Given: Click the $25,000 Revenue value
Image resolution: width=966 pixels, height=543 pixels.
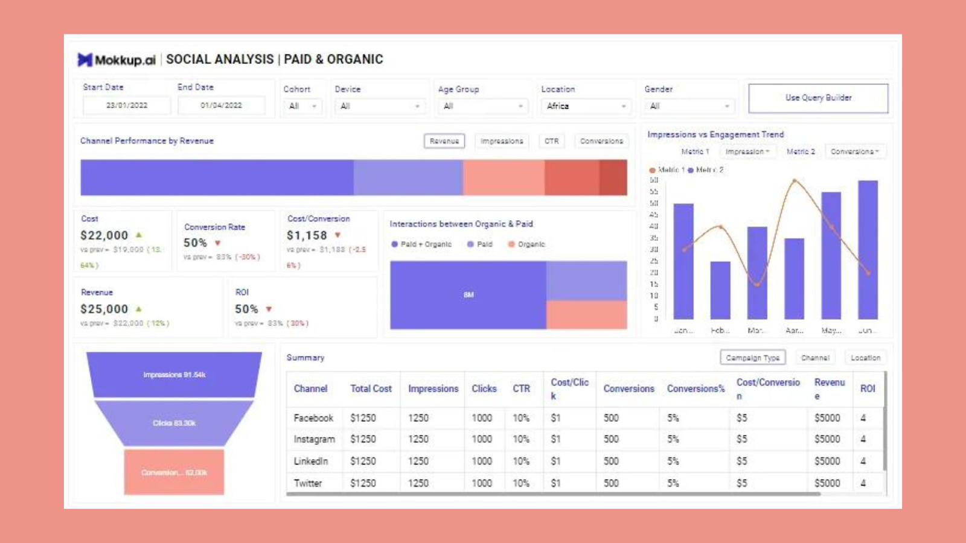Looking at the screenshot, I should pyautogui.click(x=104, y=309).
